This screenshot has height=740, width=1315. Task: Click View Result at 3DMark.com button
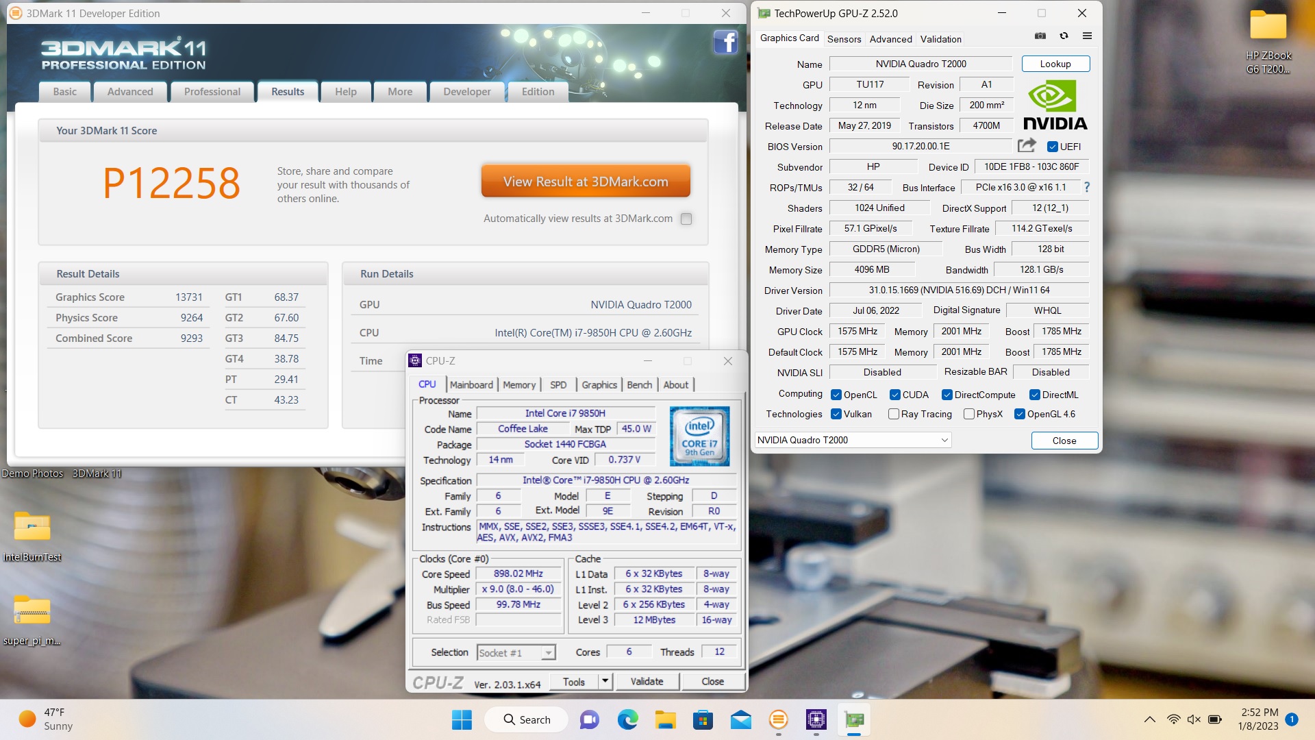pos(585,182)
